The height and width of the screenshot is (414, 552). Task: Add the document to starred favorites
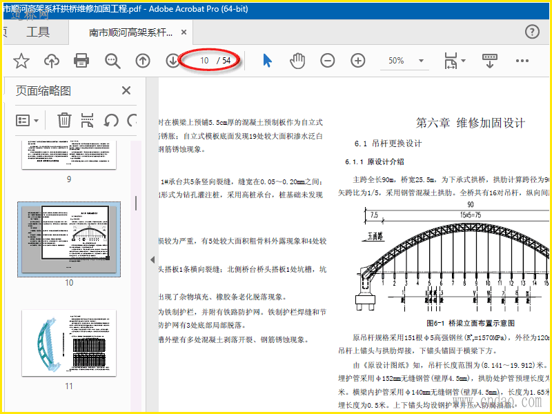[21, 61]
